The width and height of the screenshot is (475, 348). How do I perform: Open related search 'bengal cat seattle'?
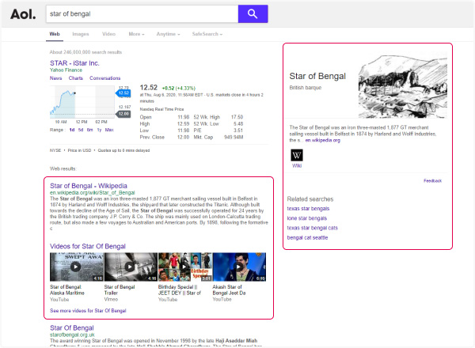click(307, 237)
